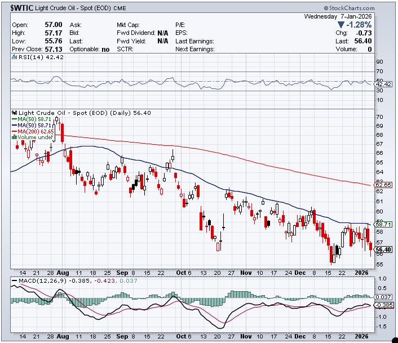
Task: Open the StockCharts.com link
Action: coord(354,9)
